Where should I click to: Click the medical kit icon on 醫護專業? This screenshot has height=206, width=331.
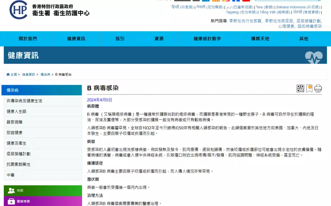11,201
